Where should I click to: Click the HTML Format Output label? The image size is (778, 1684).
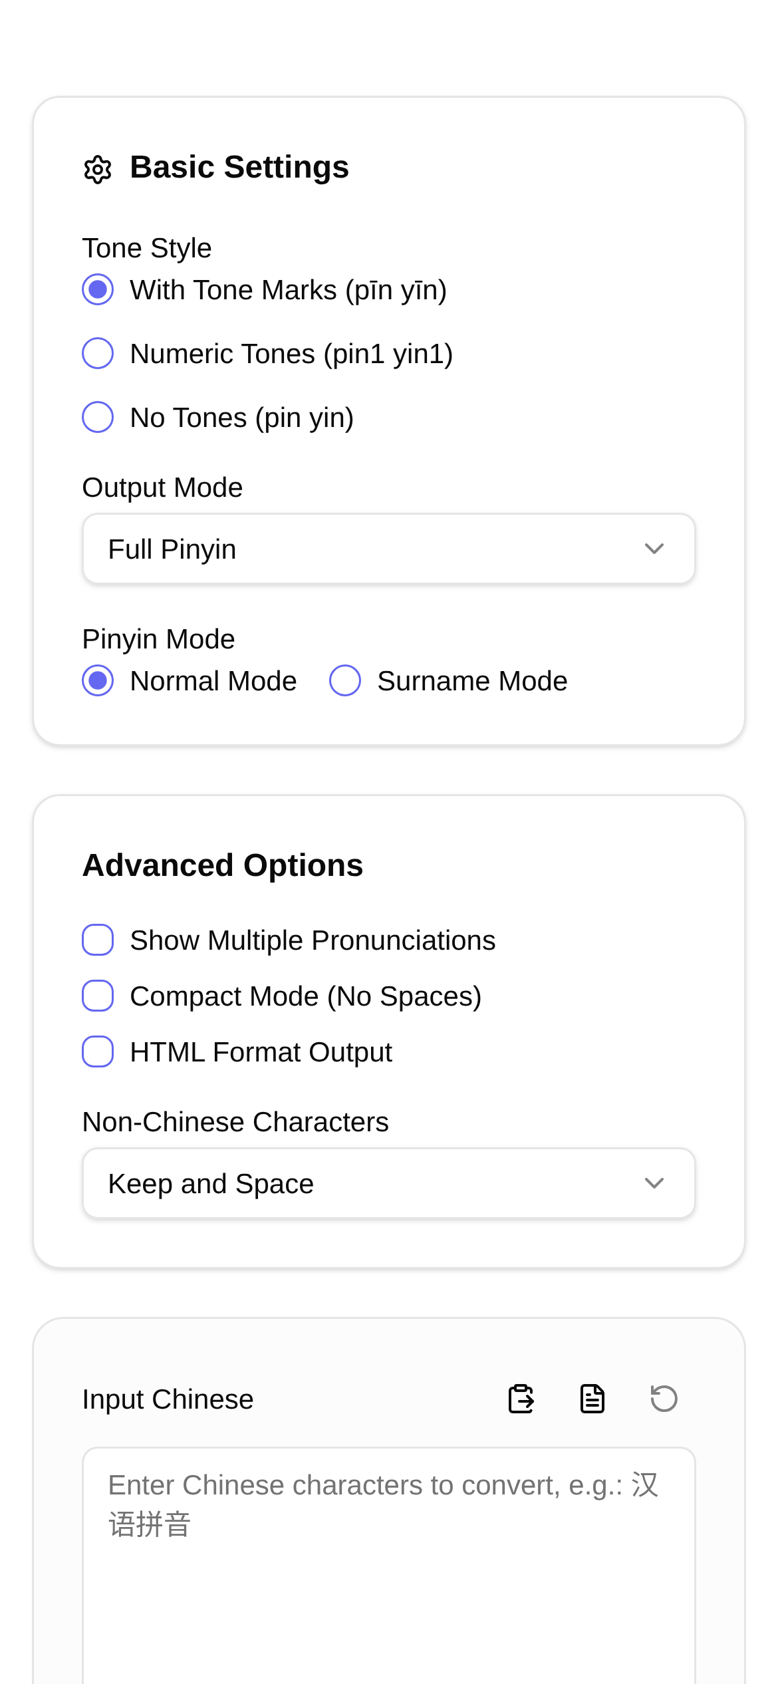[x=261, y=1052]
